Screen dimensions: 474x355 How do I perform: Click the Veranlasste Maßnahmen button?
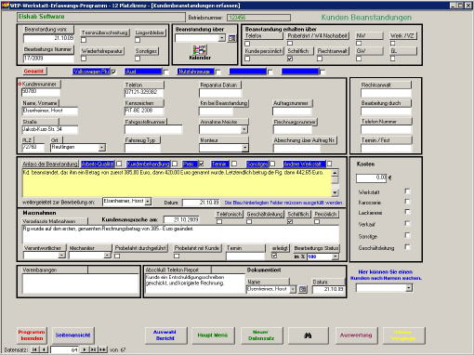click(x=55, y=221)
